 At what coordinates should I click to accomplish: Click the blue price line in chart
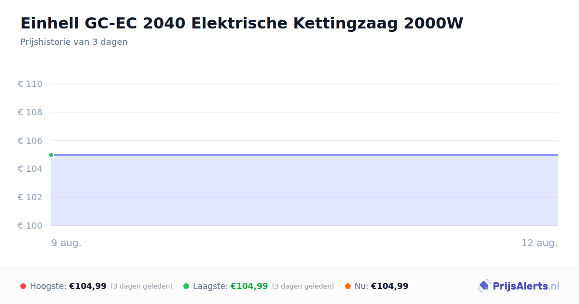coord(304,155)
